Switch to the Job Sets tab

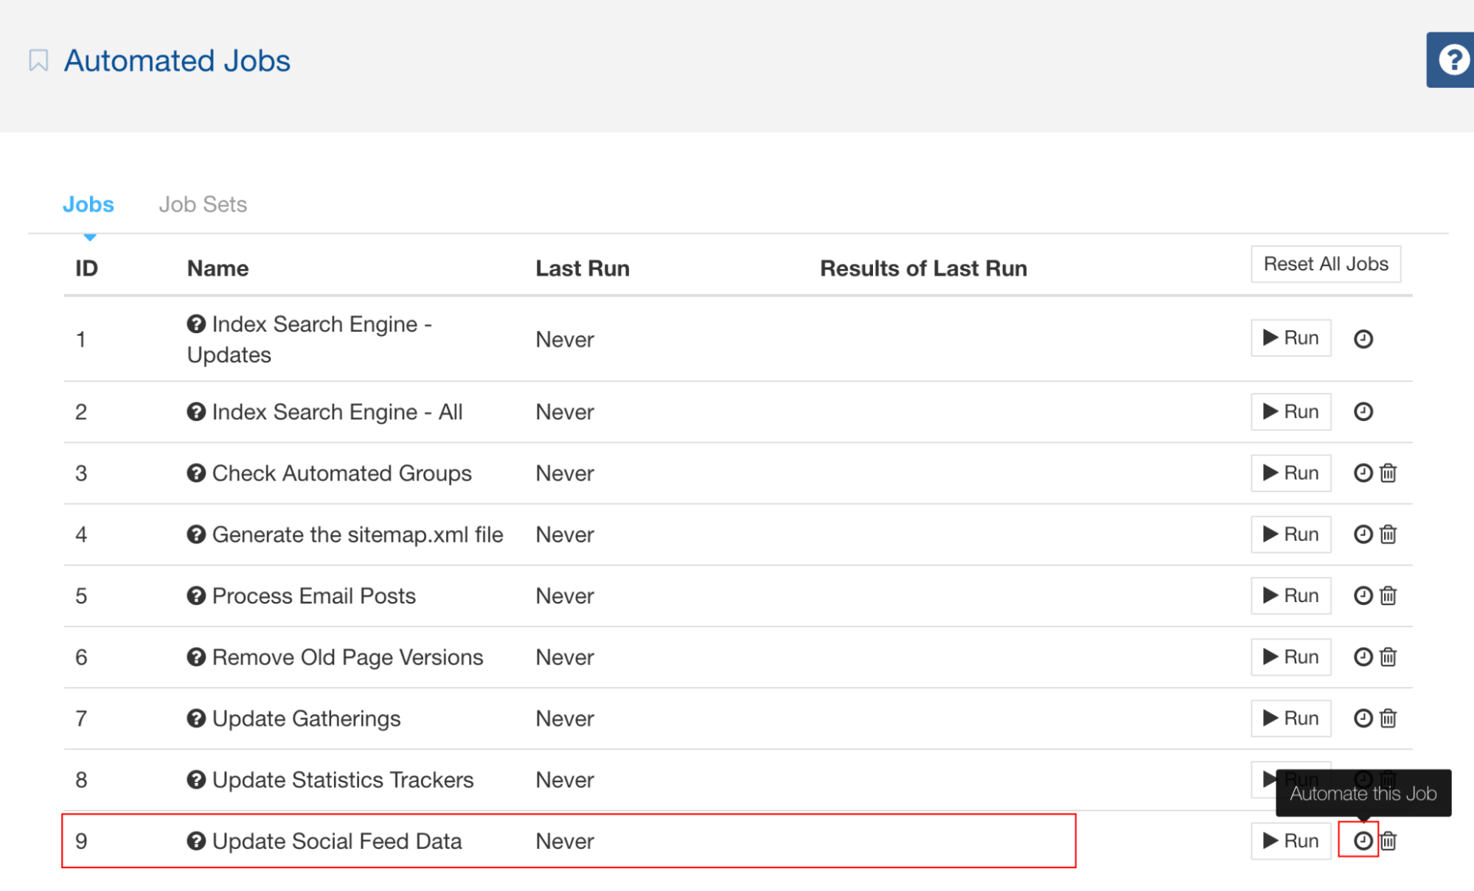[203, 204]
